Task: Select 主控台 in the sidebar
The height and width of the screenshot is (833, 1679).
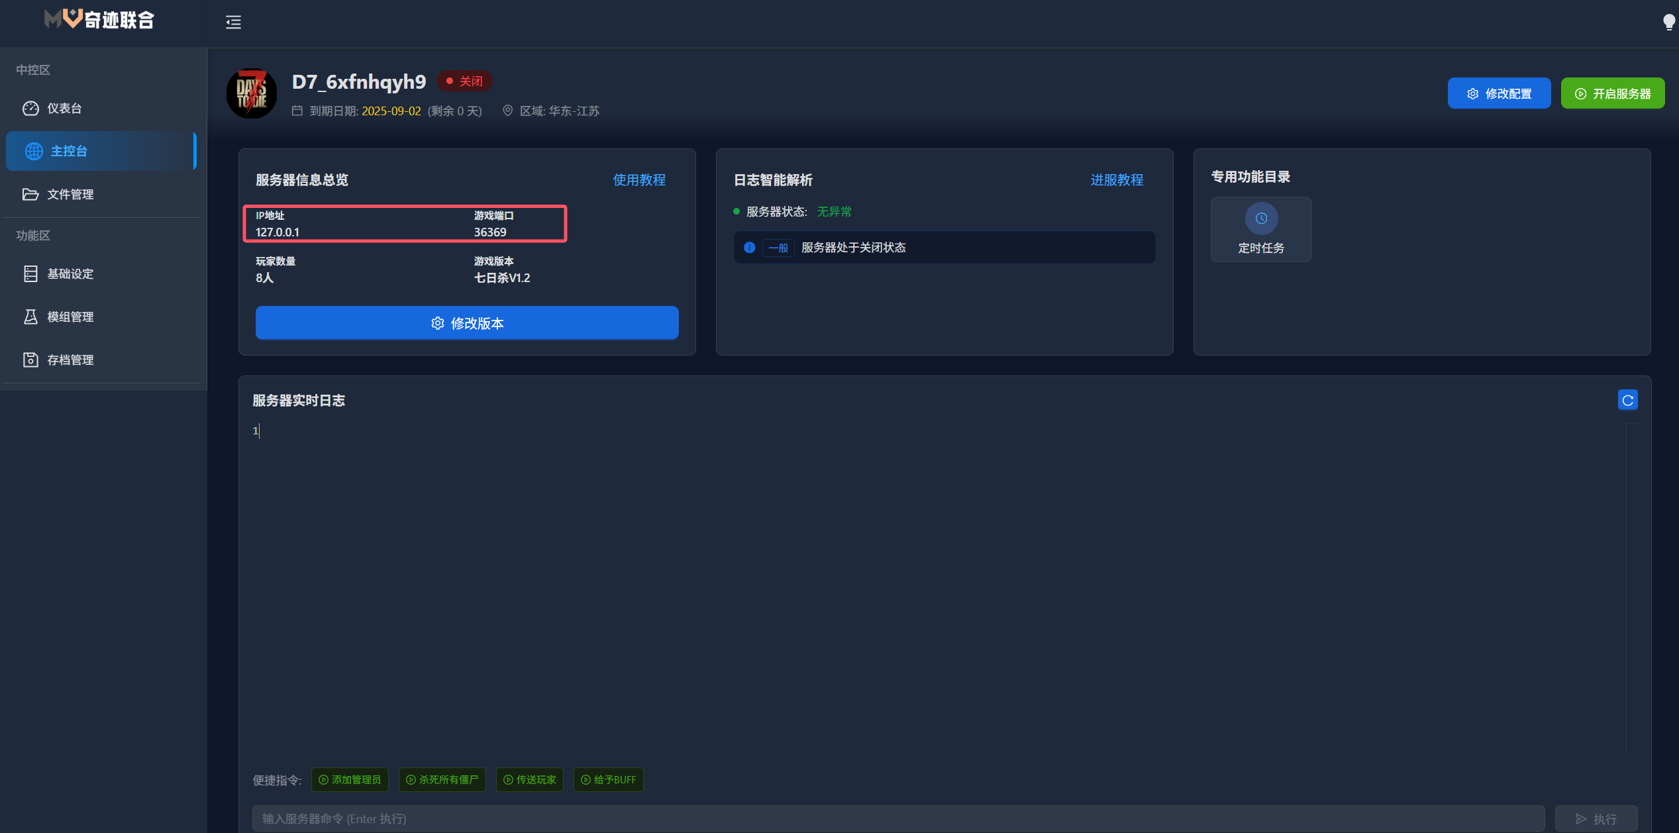Action: point(101,151)
